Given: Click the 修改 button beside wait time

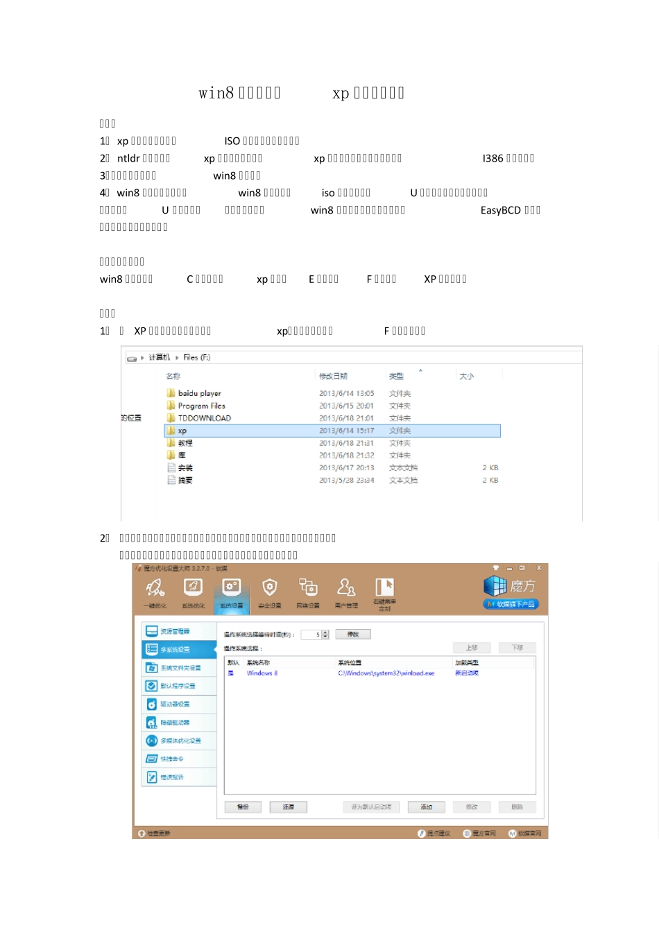Looking at the screenshot, I should (x=353, y=634).
